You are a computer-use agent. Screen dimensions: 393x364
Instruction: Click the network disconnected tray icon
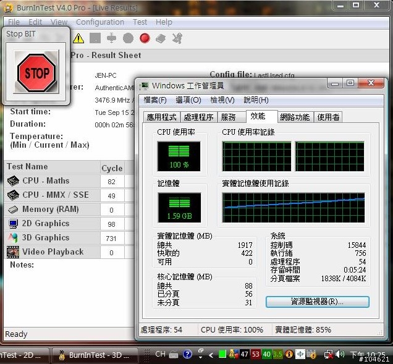[329, 355]
